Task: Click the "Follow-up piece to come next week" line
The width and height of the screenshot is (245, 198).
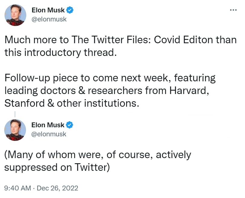Action: tap(110, 78)
